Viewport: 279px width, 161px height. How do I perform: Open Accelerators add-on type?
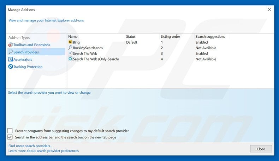coord(23,60)
